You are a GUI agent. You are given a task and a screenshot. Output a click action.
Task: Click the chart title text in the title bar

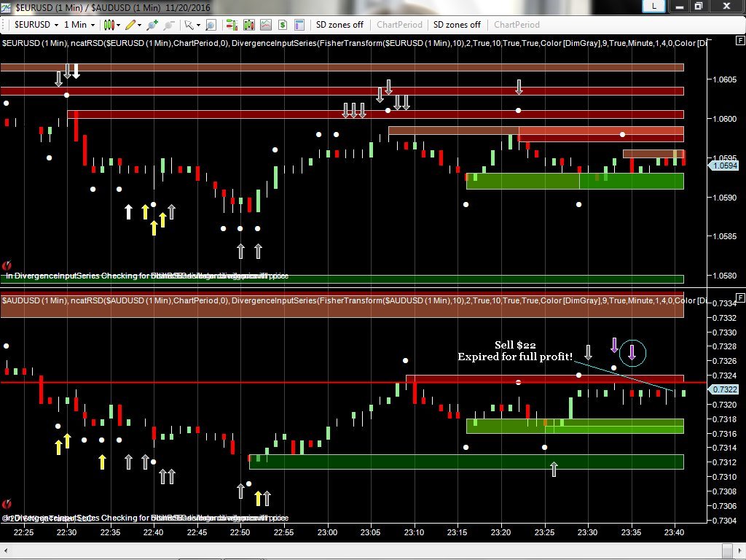pyautogui.click(x=113, y=7)
